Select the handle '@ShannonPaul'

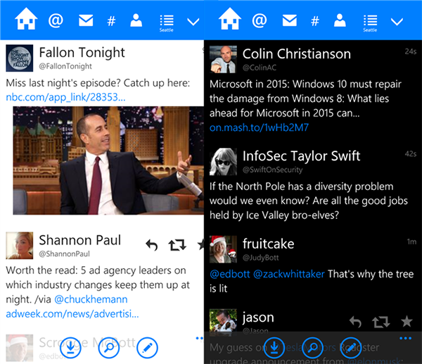coord(64,253)
